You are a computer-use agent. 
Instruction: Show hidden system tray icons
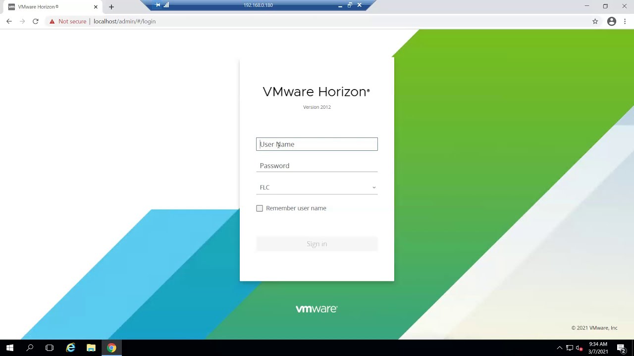(560, 348)
